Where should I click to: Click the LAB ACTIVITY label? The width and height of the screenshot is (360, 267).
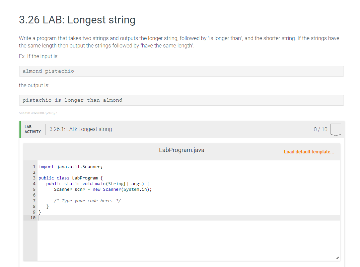pos(32,129)
